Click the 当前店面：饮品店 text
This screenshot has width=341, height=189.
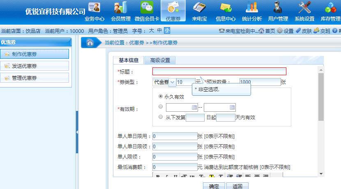[x=21, y=31]
